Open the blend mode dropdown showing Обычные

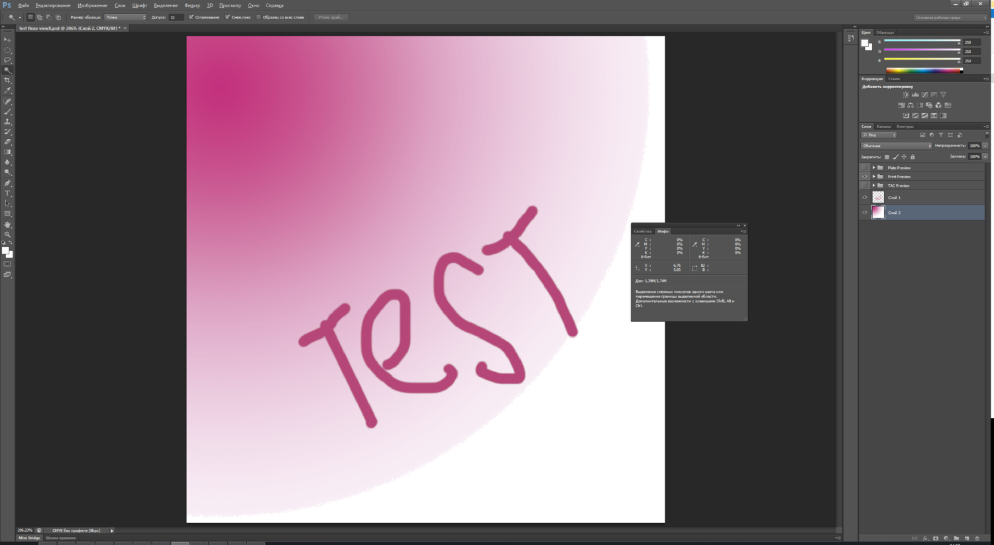coord(896,145)
